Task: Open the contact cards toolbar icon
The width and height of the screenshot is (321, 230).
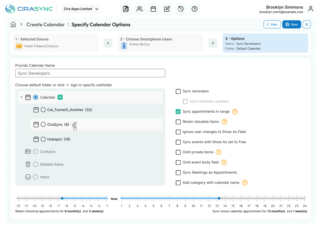Action: coord(126,9)
